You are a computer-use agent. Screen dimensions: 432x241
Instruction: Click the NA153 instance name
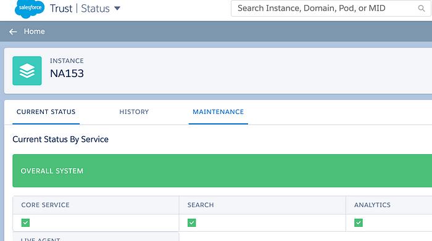(x=67, y=73)
